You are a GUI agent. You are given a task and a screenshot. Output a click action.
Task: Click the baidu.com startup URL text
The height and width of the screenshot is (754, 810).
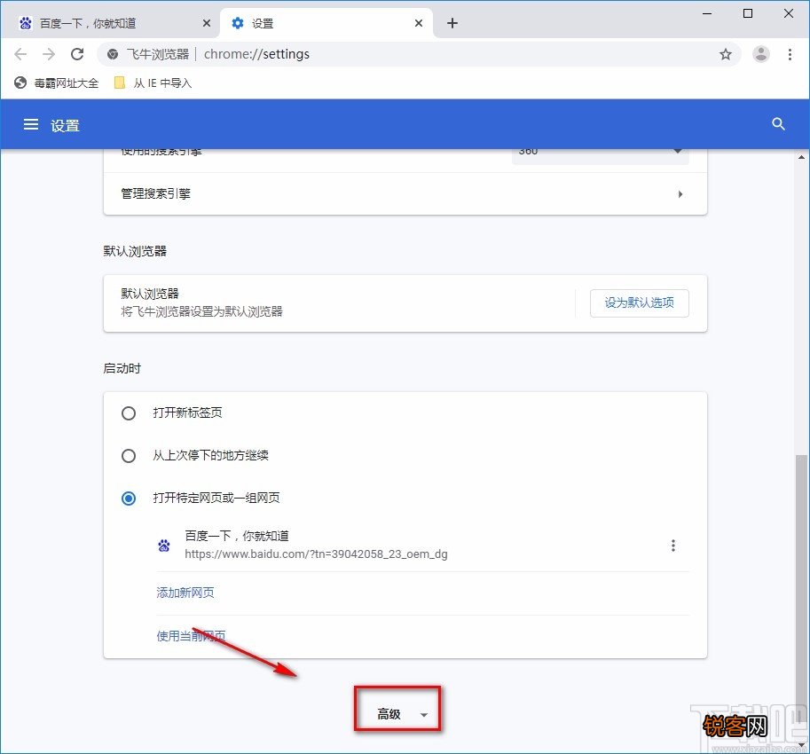tap(316, 554)
